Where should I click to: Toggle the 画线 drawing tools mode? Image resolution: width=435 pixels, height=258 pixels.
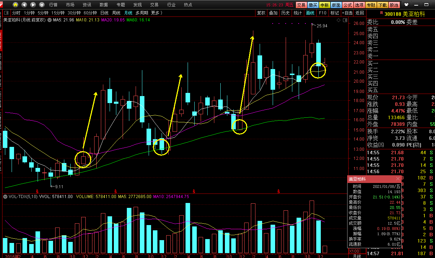[310, 13]
